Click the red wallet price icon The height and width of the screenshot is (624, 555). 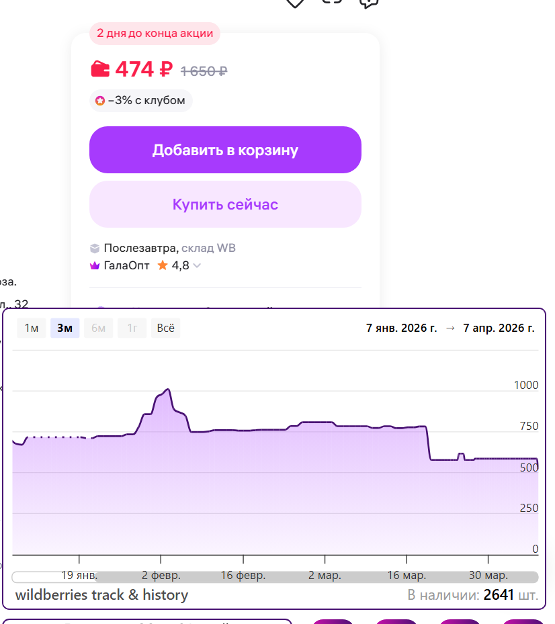click(100, 69)
